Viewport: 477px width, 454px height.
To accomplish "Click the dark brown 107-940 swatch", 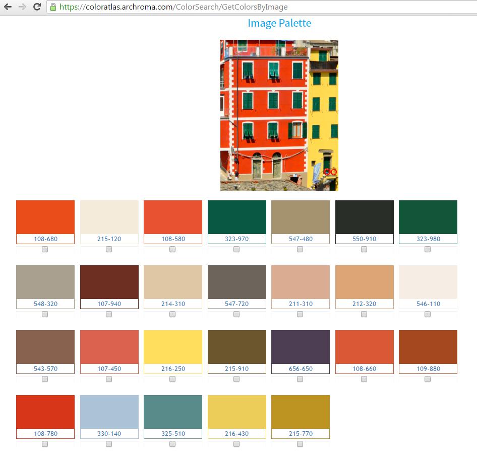I will point(109,282).
